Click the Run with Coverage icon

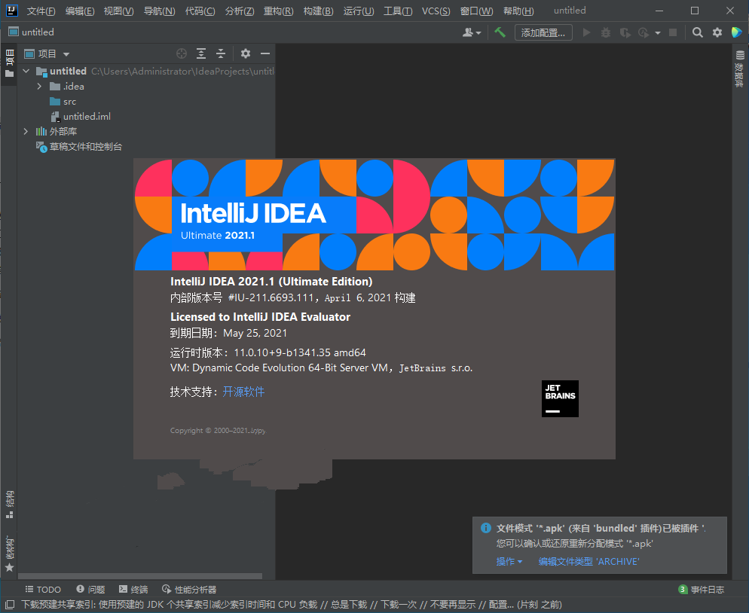tap(625, 32)
